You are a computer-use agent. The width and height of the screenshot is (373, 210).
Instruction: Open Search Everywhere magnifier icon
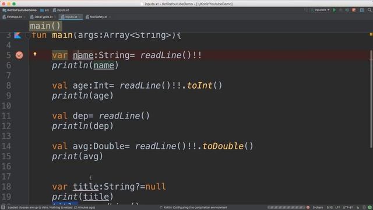pos(370,10)
